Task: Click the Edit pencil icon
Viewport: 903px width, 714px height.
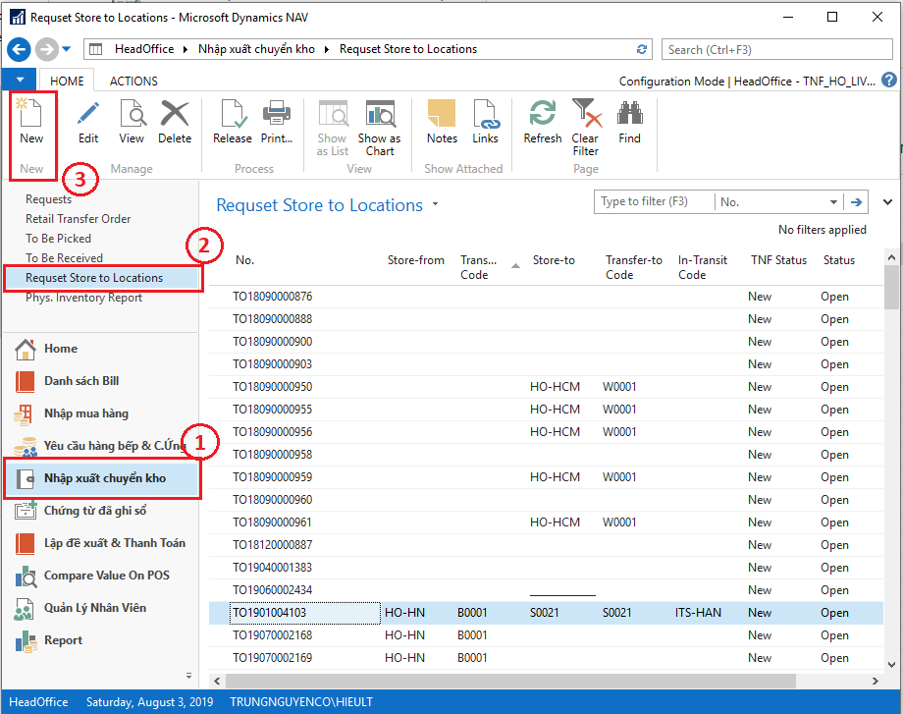Action: [x=88, y=121]
